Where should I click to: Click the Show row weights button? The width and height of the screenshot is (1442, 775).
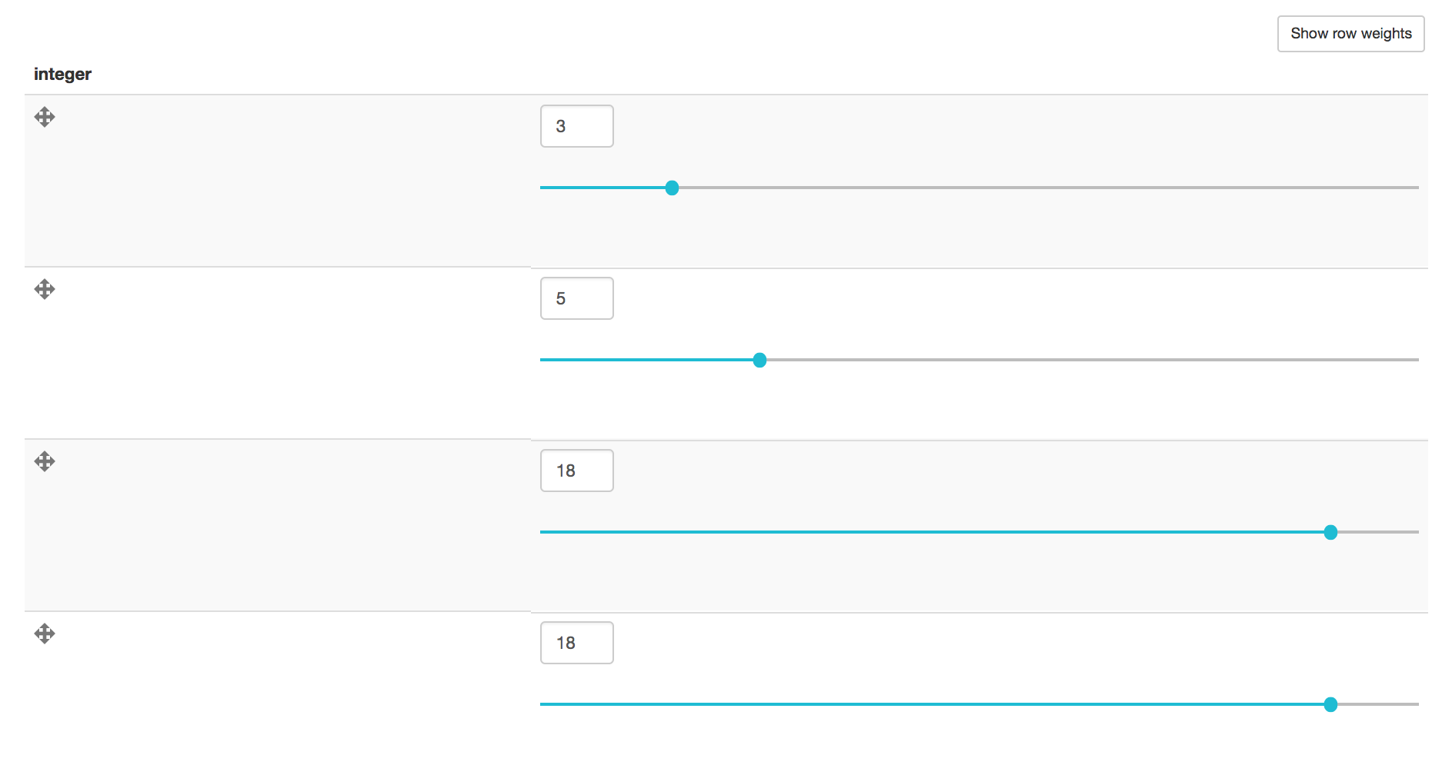(1350, 33)
